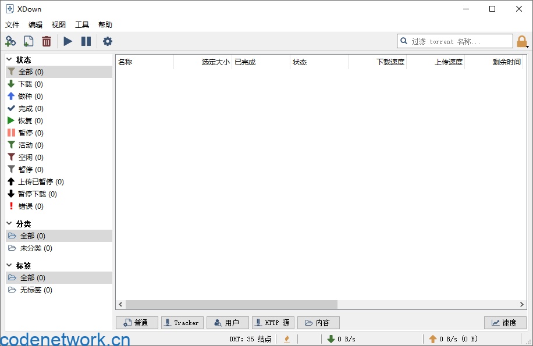Switch to the 内容 tab
This screenshot has width=533, height=346.
[x=318, y=323]
